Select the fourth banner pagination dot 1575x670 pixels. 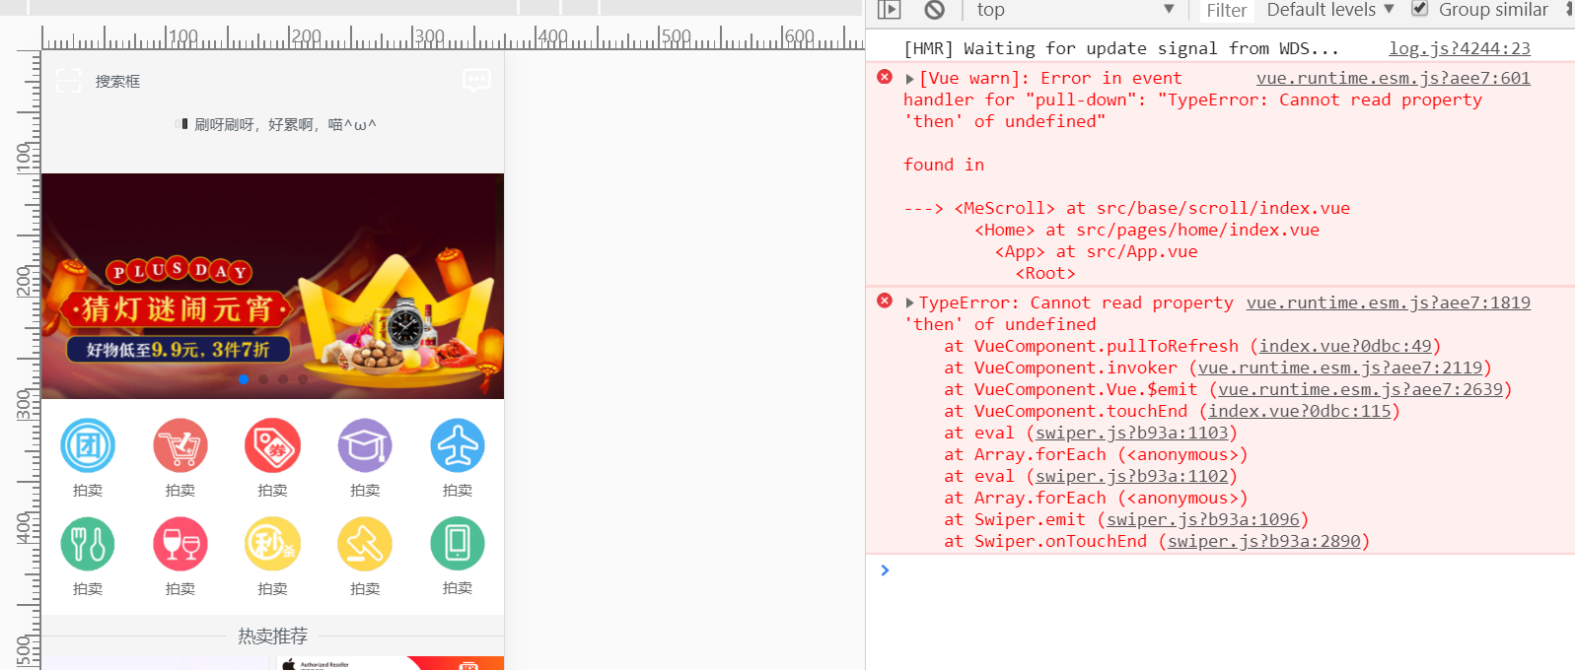point(303,379)
